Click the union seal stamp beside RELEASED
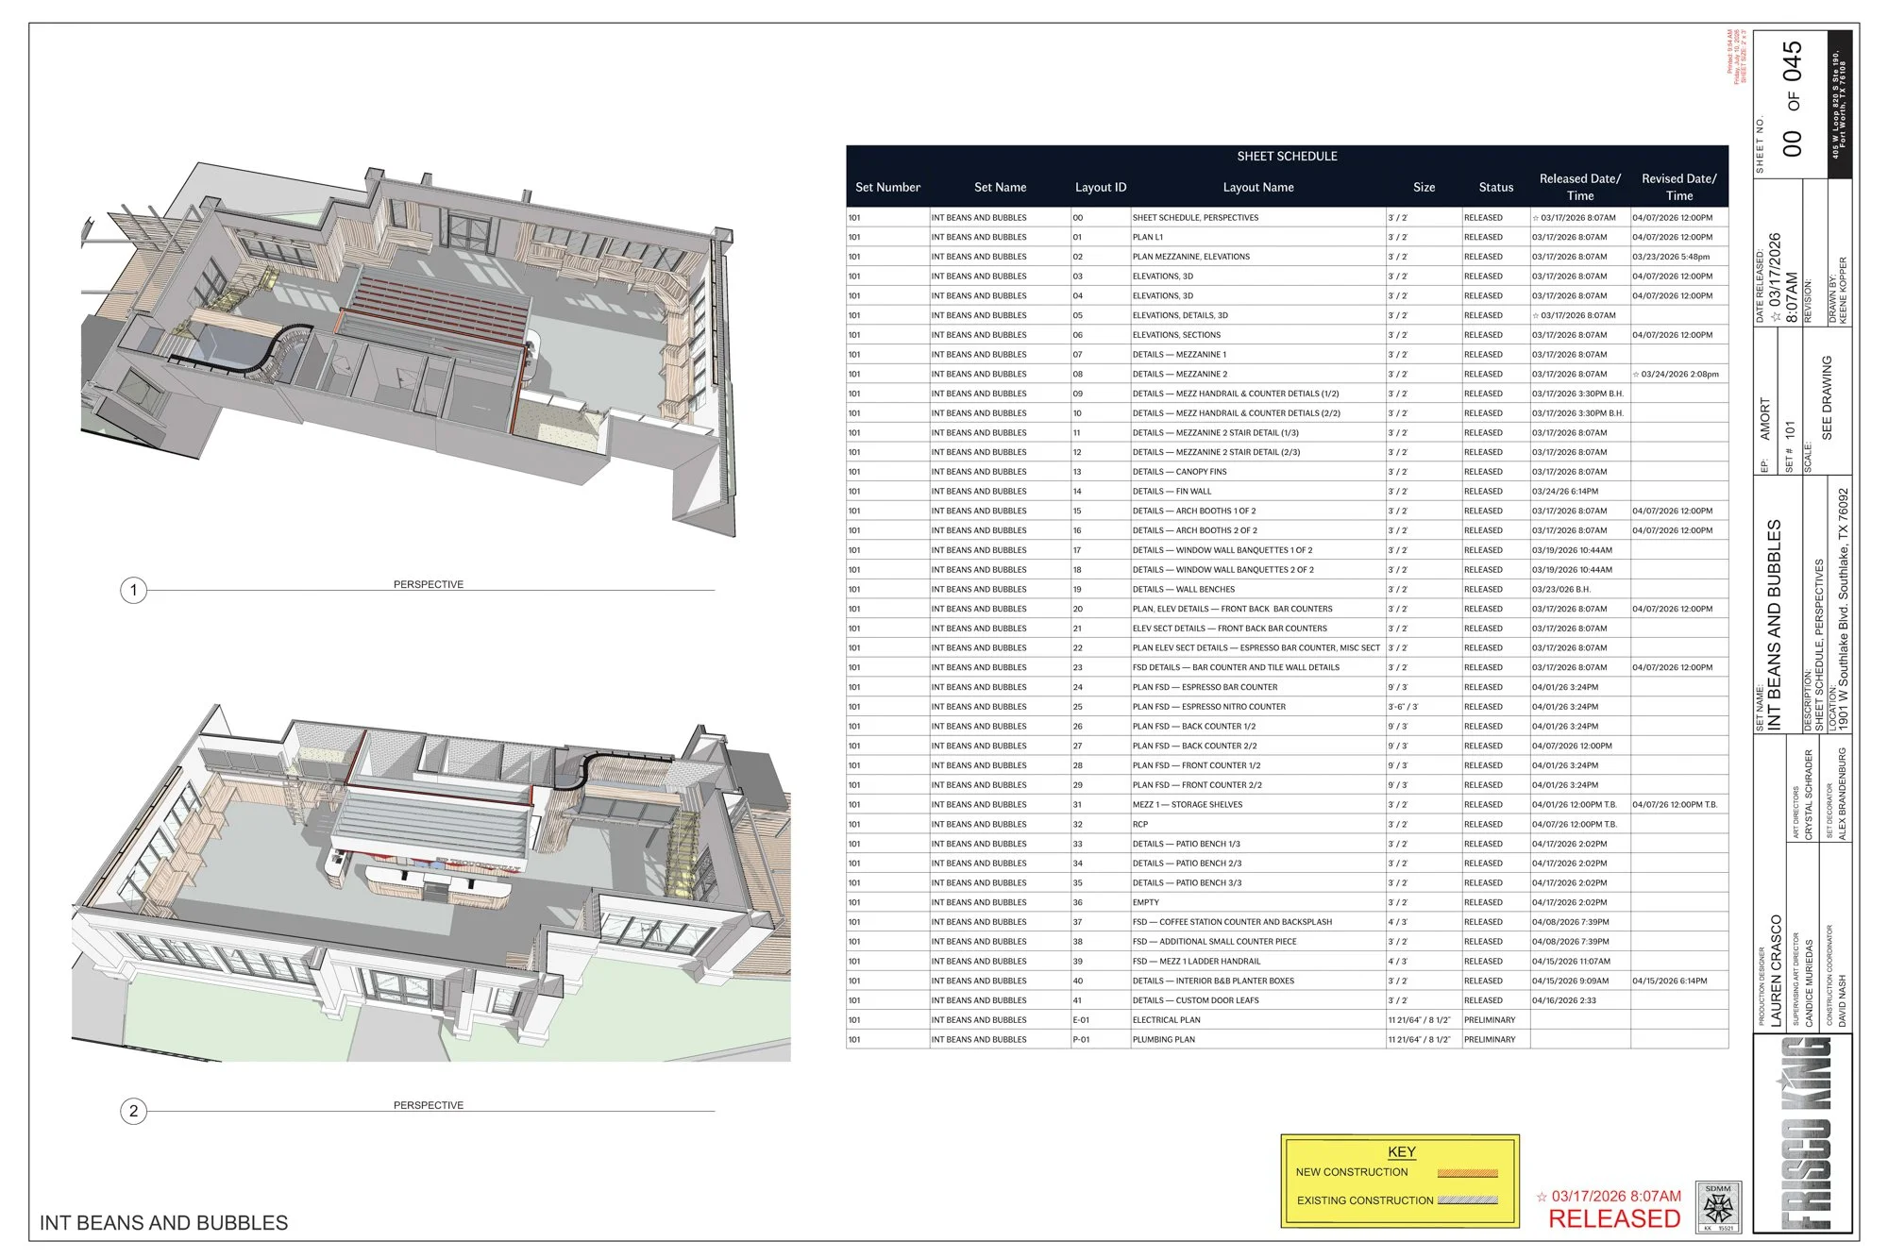 pos(1718,1207)
